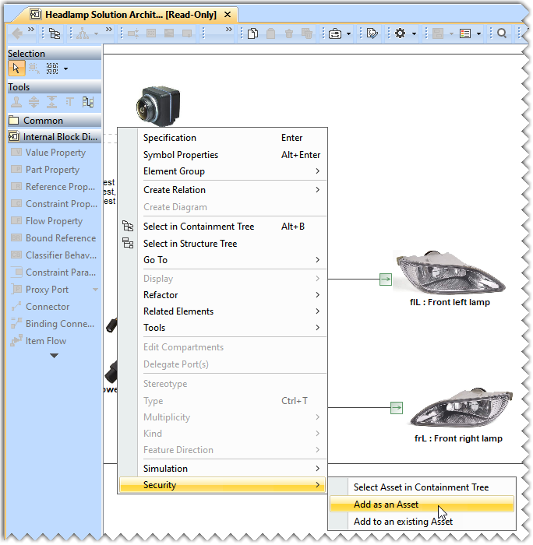Click Select in Containment Tree

pyautogui.click(x=198, y=227)
